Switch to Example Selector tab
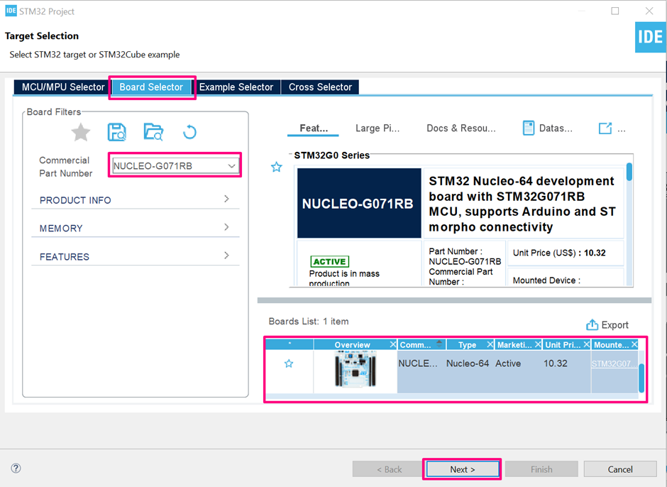Screen dimensions: 667x487 click(236, 87)
